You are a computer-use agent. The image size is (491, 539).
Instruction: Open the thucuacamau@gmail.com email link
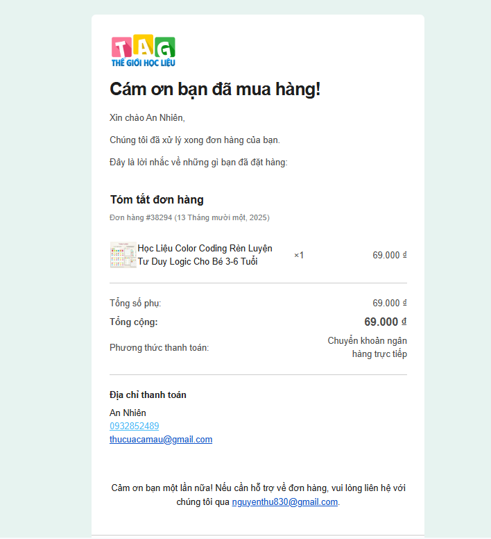point(161,439)
